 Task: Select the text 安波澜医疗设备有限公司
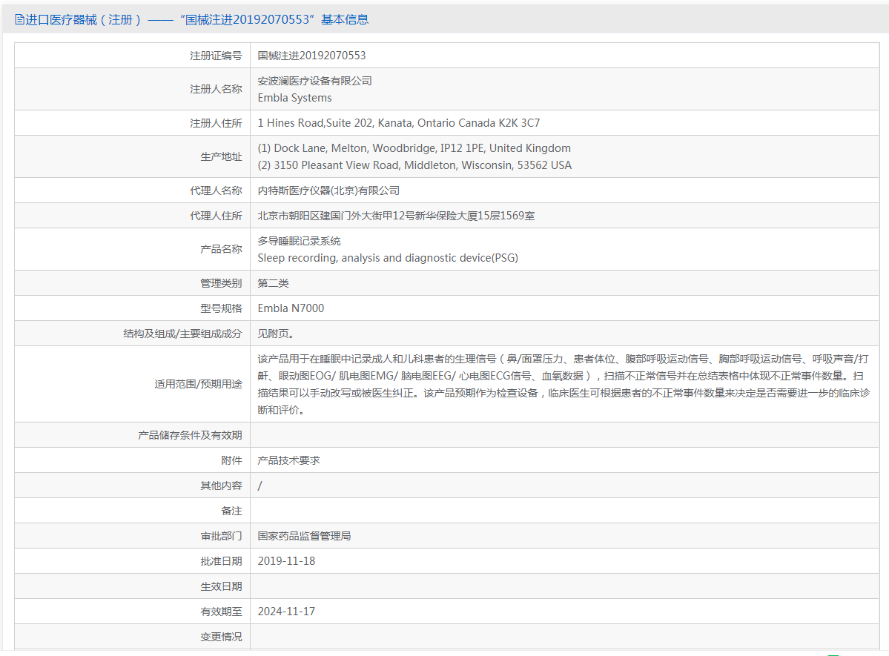pos(314,81)
